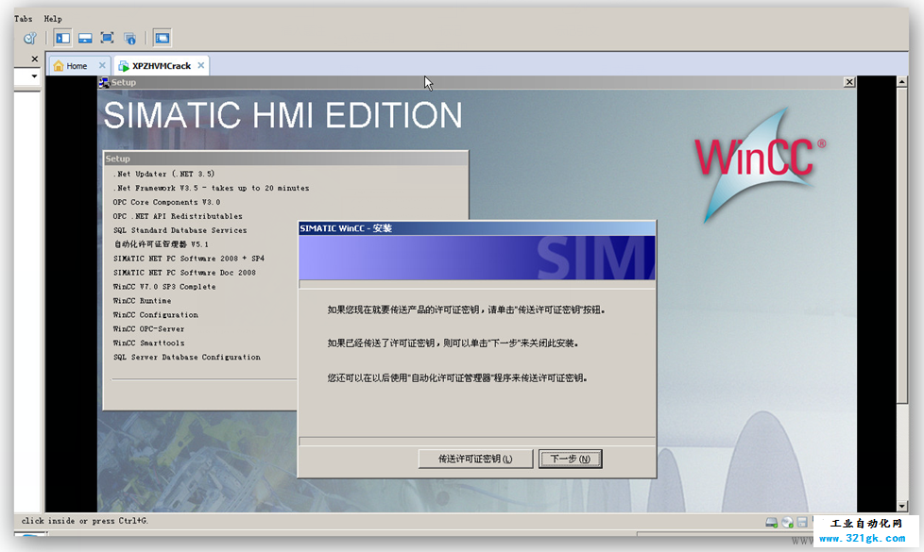Click 'SQL Standard Database Services' entry

point(180,230)
